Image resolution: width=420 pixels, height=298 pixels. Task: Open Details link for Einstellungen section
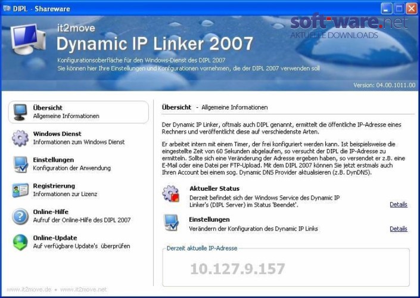tap(399, 229)
